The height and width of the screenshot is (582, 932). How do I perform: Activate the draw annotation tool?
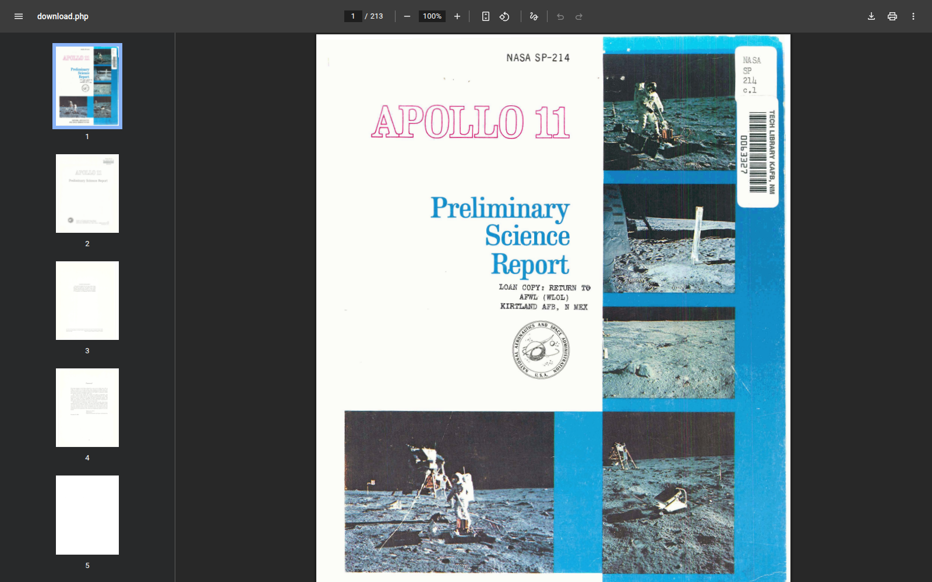[534, 16]
